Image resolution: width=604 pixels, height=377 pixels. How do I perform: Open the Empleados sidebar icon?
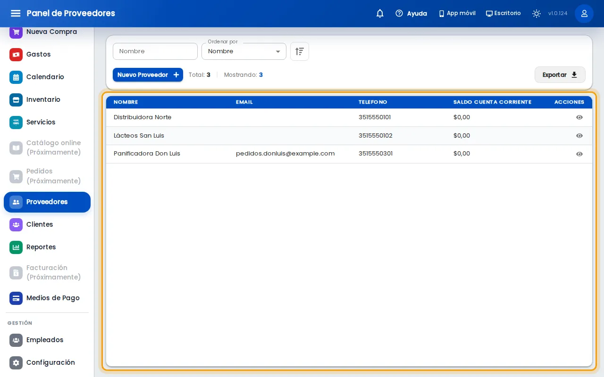pyautogui.click(x=16, y=340)
